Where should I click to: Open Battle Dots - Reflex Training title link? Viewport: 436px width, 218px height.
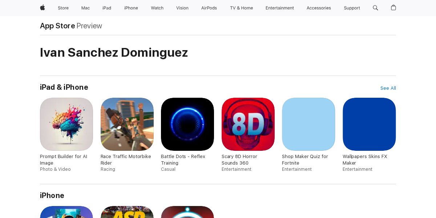click(x=183, y=160)
